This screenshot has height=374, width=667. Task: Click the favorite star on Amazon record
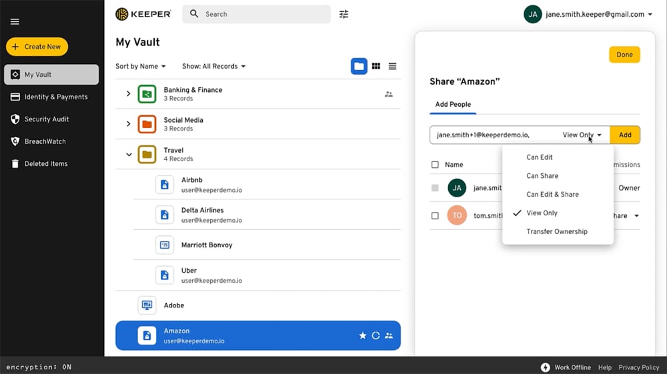click(363, 335)
